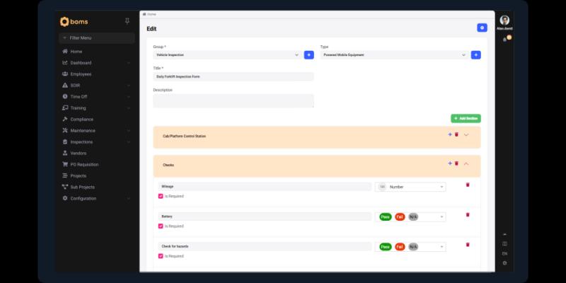Screen dimensions: 566x283
Task: Click the blue settings button beside Edit
Action: pyautogui.click(x=482, y=28)
